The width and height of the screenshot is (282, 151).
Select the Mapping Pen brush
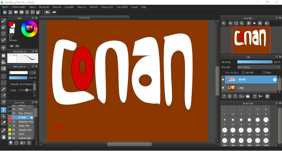tap(21, 121)
